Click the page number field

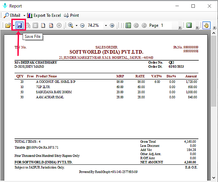click(x=166, y=25)
